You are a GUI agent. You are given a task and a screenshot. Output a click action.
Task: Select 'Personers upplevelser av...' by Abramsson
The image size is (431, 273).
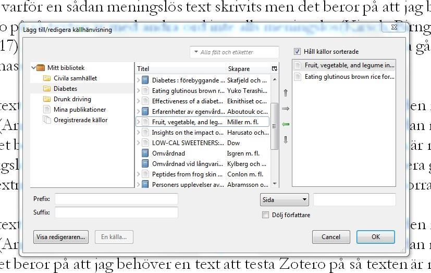tap(203, 184)
